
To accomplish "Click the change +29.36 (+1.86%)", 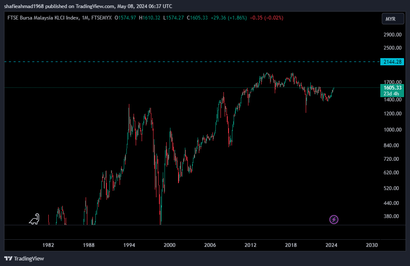I will (x=229, y=18).
